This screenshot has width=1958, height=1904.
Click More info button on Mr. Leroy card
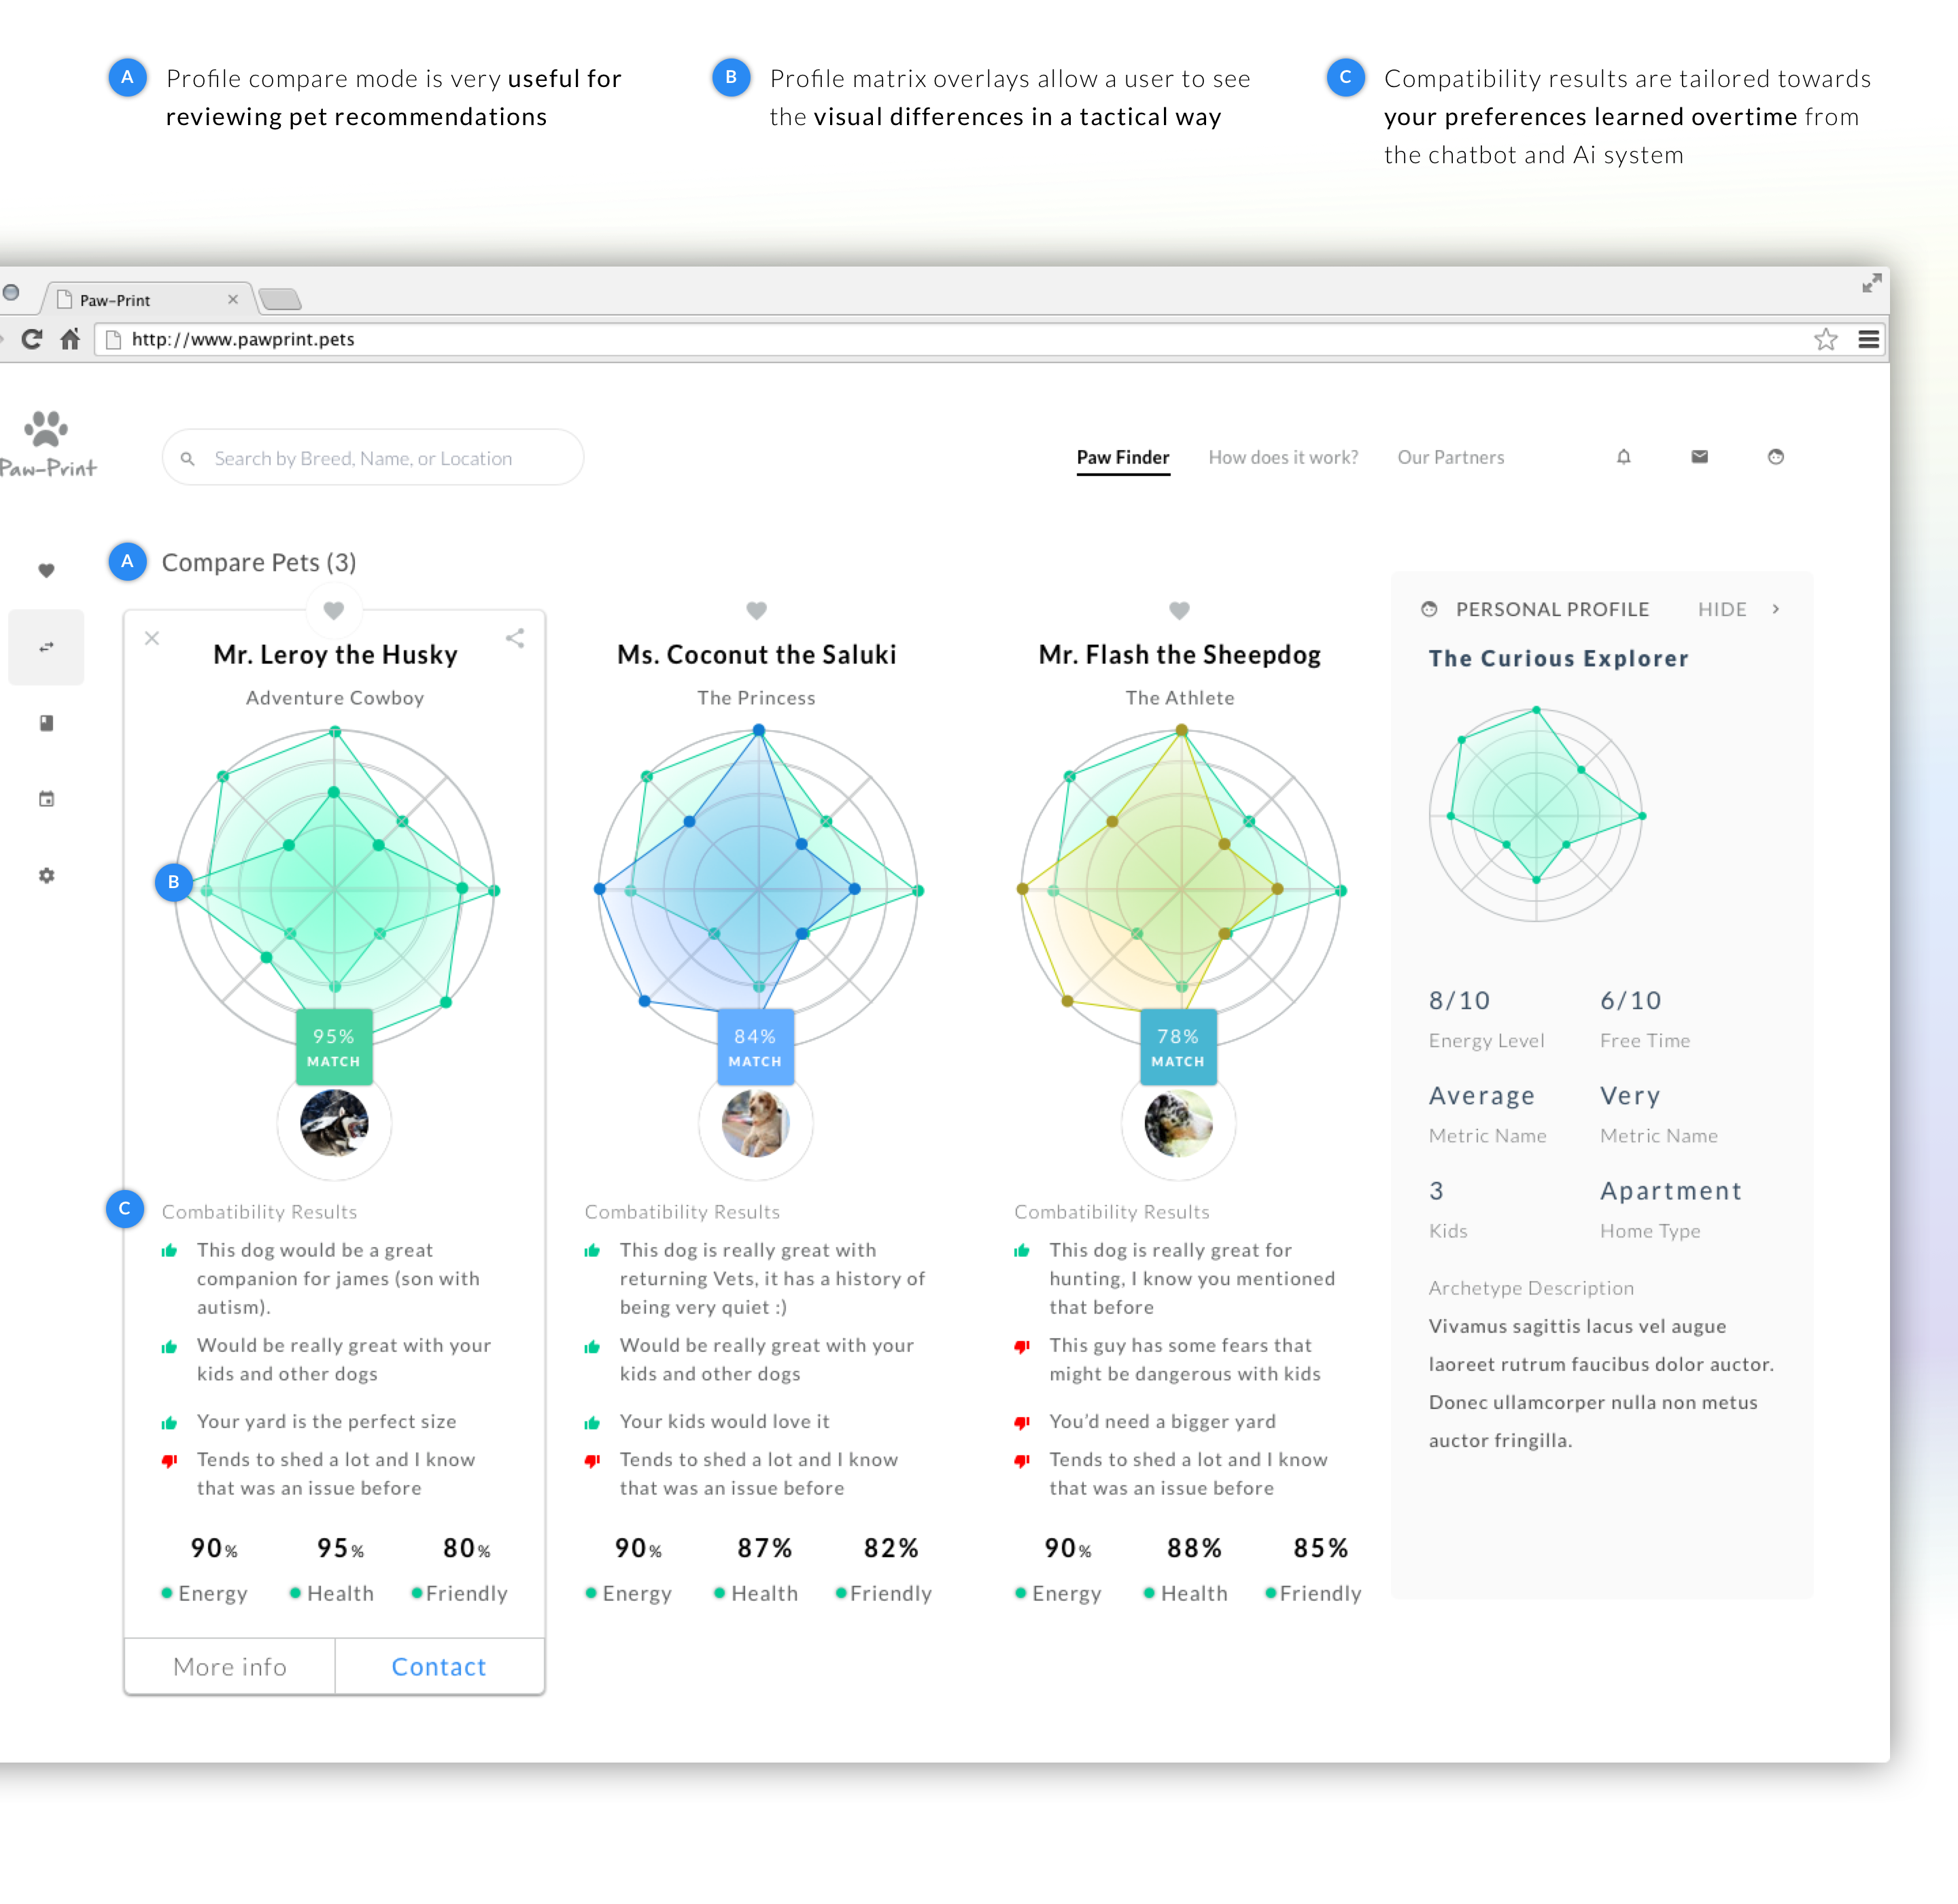click(x=229, y=1665)
